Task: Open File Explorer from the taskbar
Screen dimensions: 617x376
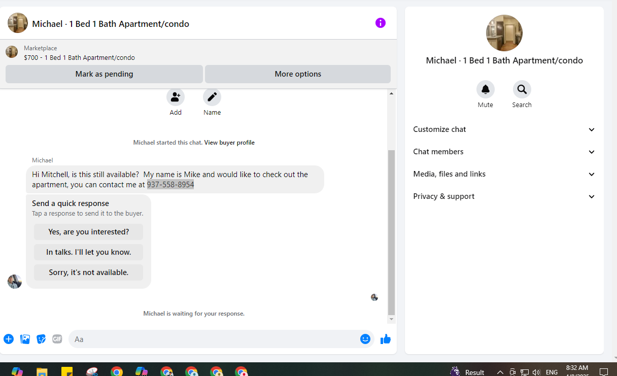Action: pyautogui.click(x=42, y=371)
